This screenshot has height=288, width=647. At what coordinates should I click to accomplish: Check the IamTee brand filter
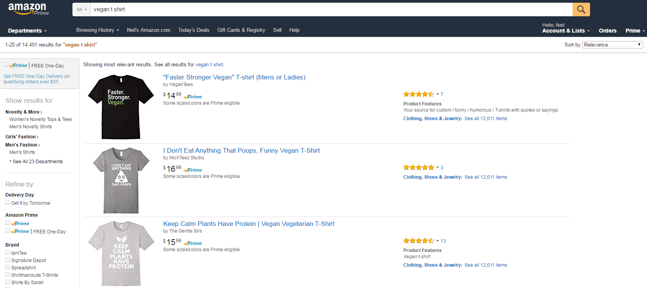click(8, 253)
